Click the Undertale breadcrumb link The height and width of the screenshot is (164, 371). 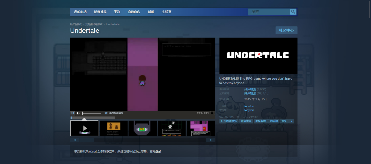113,24
